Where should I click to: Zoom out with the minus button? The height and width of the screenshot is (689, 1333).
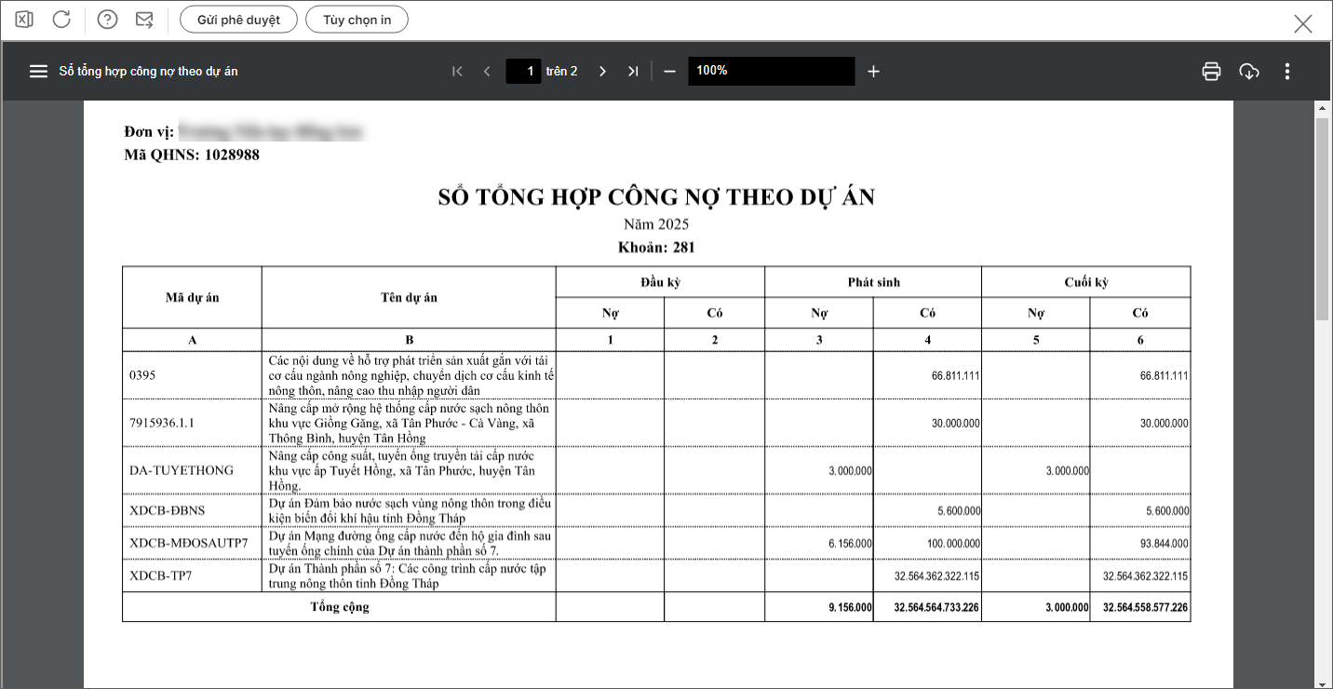click(x=669, y=72)
